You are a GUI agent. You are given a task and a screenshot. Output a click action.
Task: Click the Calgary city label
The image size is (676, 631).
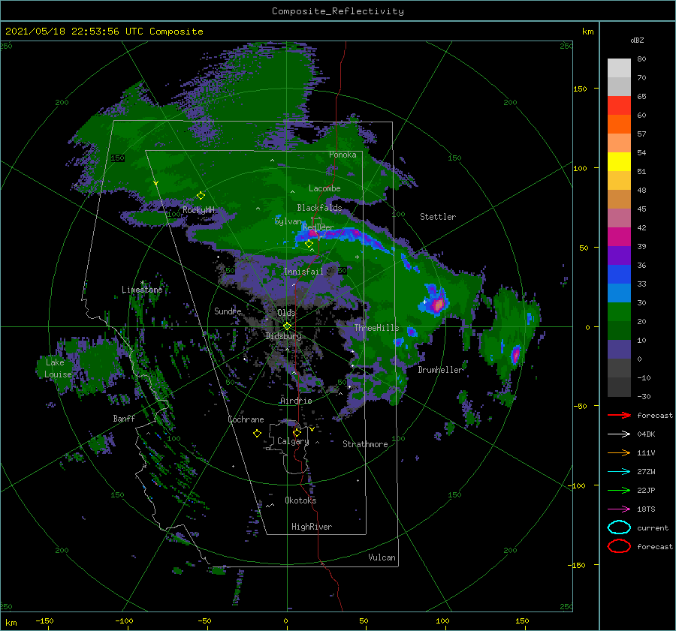293,441
